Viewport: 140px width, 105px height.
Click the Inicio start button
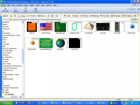7,103
